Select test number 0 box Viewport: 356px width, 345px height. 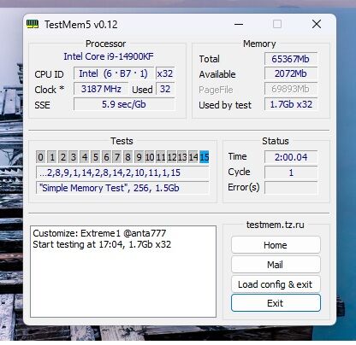(x=40, y=157)
